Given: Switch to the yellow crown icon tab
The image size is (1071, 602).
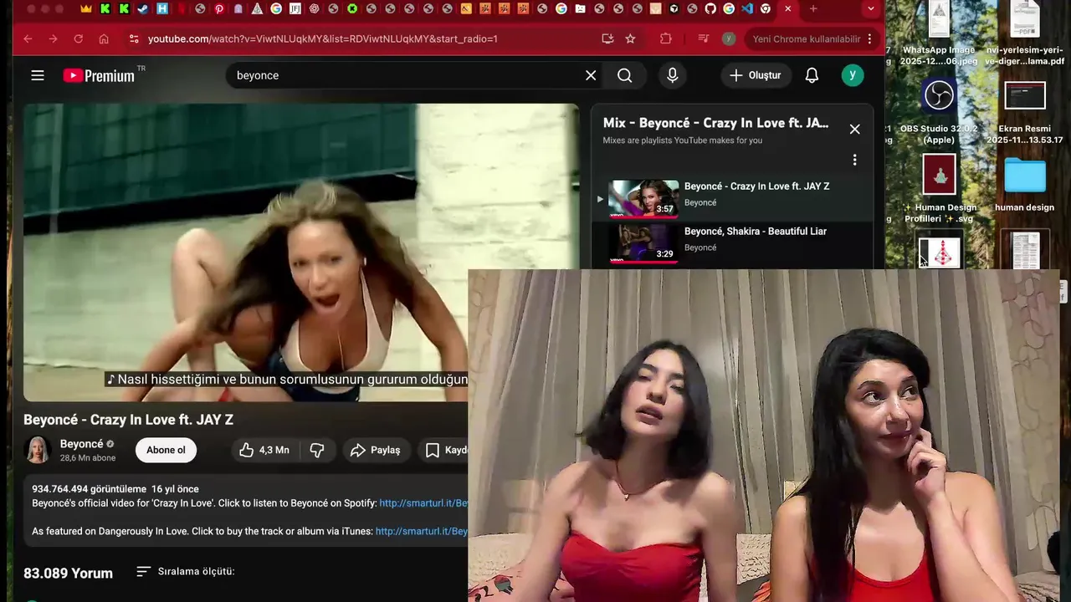Looking at the screenshot, I should pyautogui.click(x=86, y=8).
